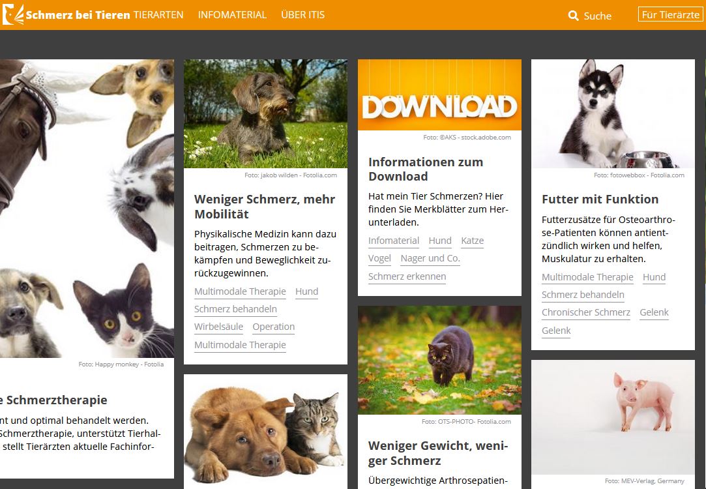The image size is (706, 489).
Task: Click the Schmerz erkennen tag
Action: pyautogui.click(x=406, y=276)
